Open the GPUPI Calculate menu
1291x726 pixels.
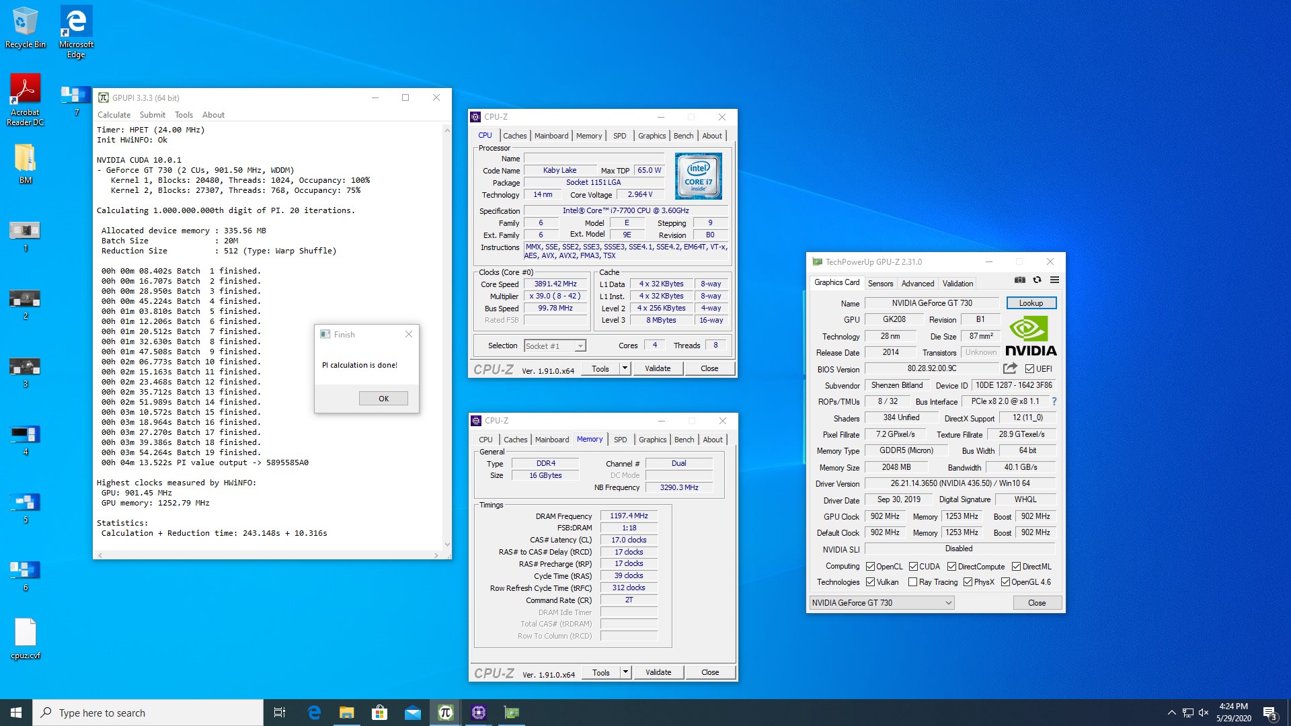point(114,115)
